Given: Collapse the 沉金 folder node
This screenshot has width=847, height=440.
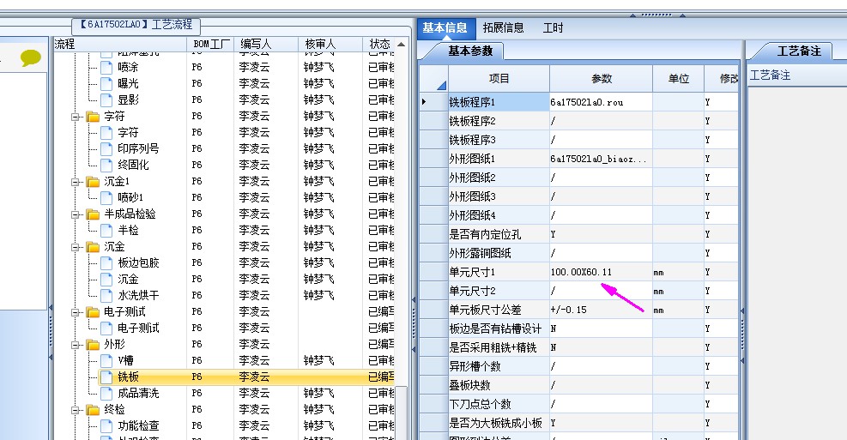Looking at the screenshot, I should pos(75,247).
